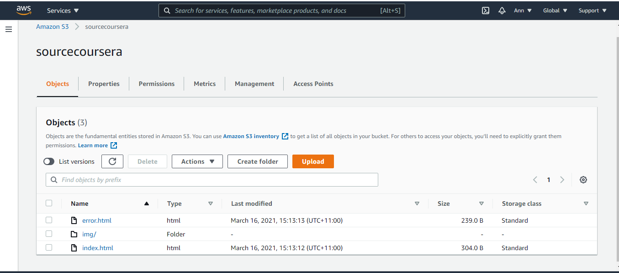The height and width of the screenshot is (273, 619).
Task: Open the Support dropdown
Action: [x=593, y=11]
